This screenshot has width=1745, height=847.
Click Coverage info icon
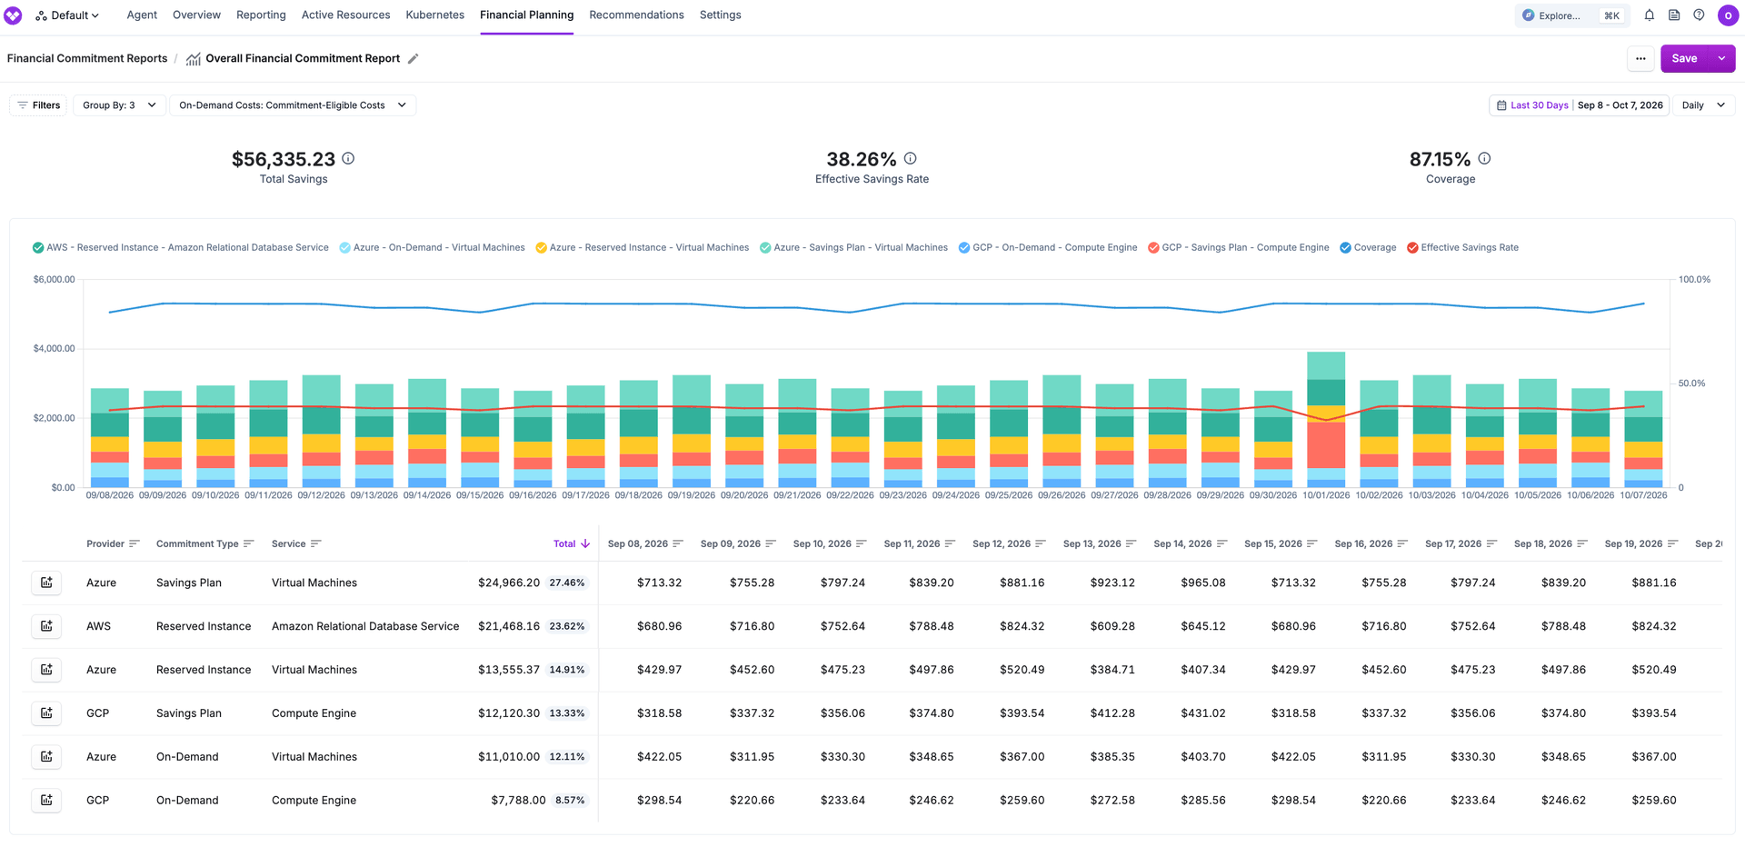click(1484, 158)
